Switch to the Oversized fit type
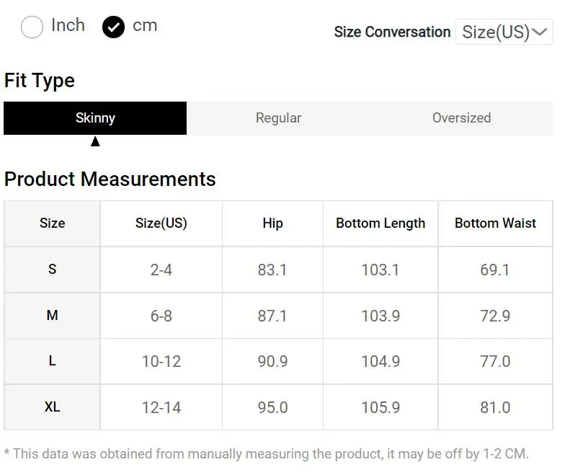 click(x=461, y=118)
